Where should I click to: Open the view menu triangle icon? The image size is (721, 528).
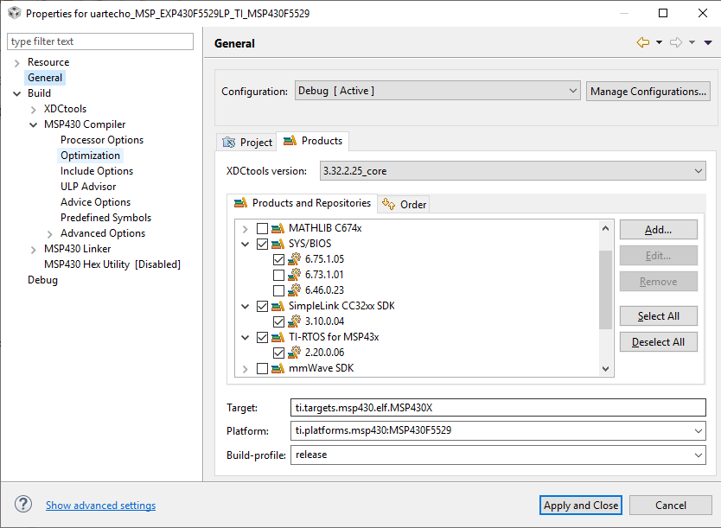coord(707,43)
